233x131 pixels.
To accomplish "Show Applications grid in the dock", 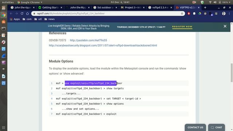I will coord(4,128).
